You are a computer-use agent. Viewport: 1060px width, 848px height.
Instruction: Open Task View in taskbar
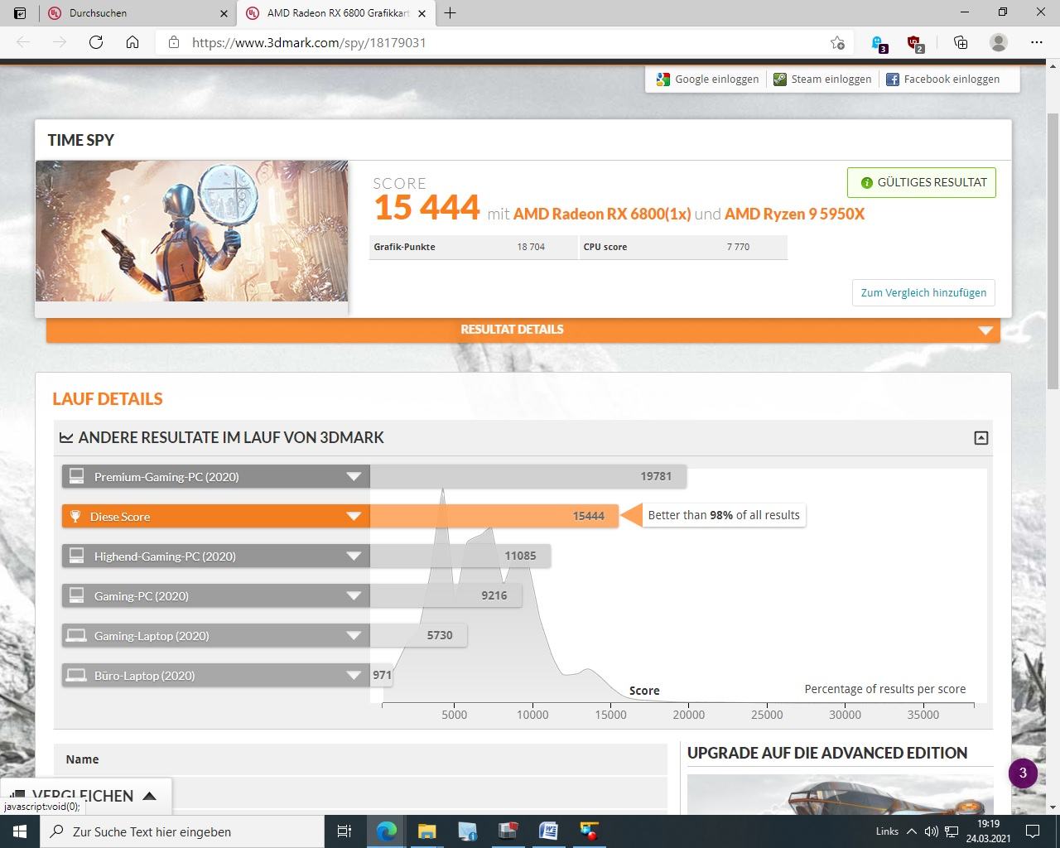[344, 831]
